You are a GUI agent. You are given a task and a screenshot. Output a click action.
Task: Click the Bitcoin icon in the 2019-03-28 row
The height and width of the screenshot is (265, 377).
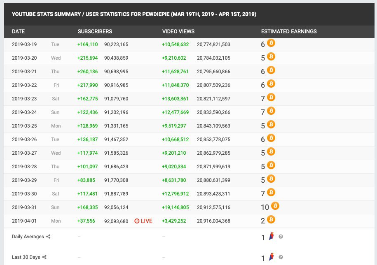(x=271, y=165)
